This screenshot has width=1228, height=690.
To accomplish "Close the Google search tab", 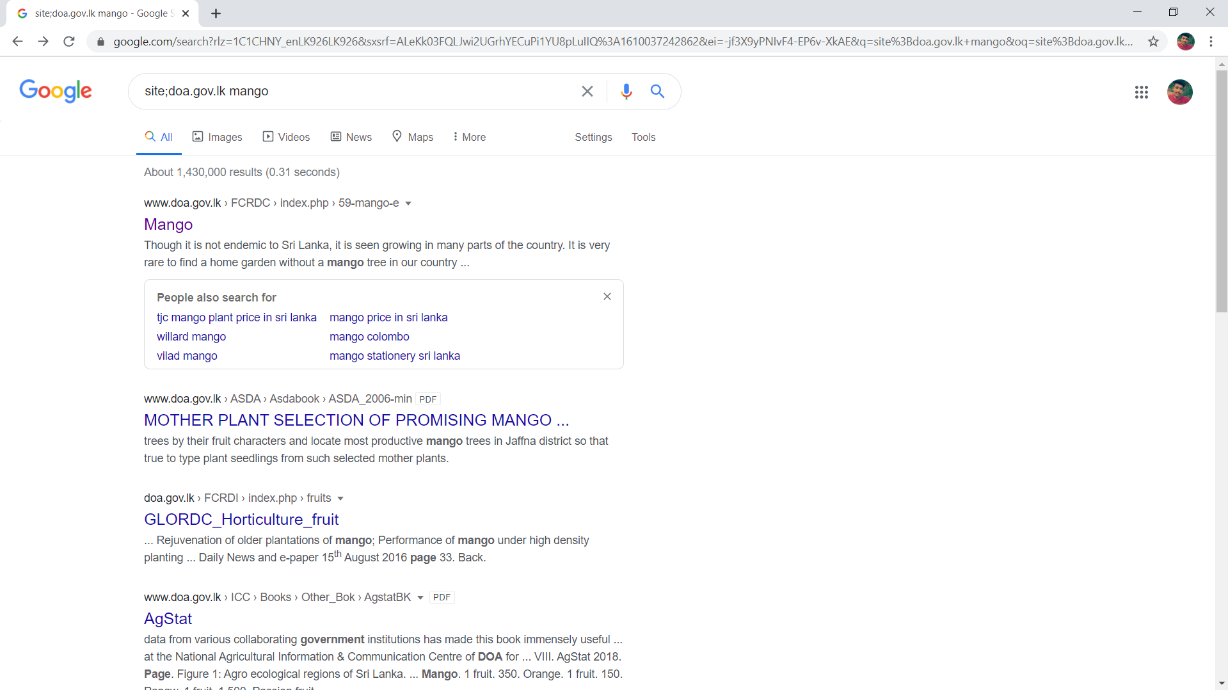I will [x=186, y=13].
